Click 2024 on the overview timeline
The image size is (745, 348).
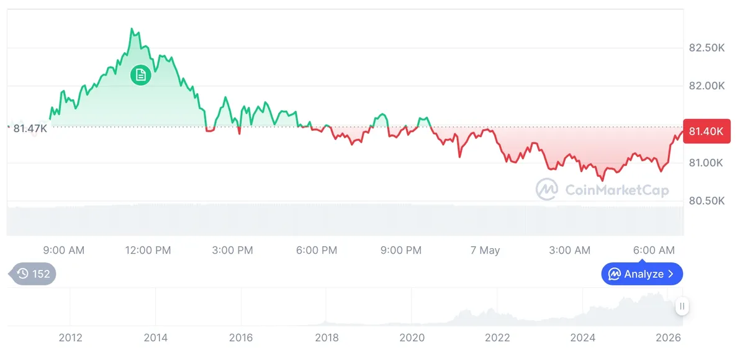[583, 337]
